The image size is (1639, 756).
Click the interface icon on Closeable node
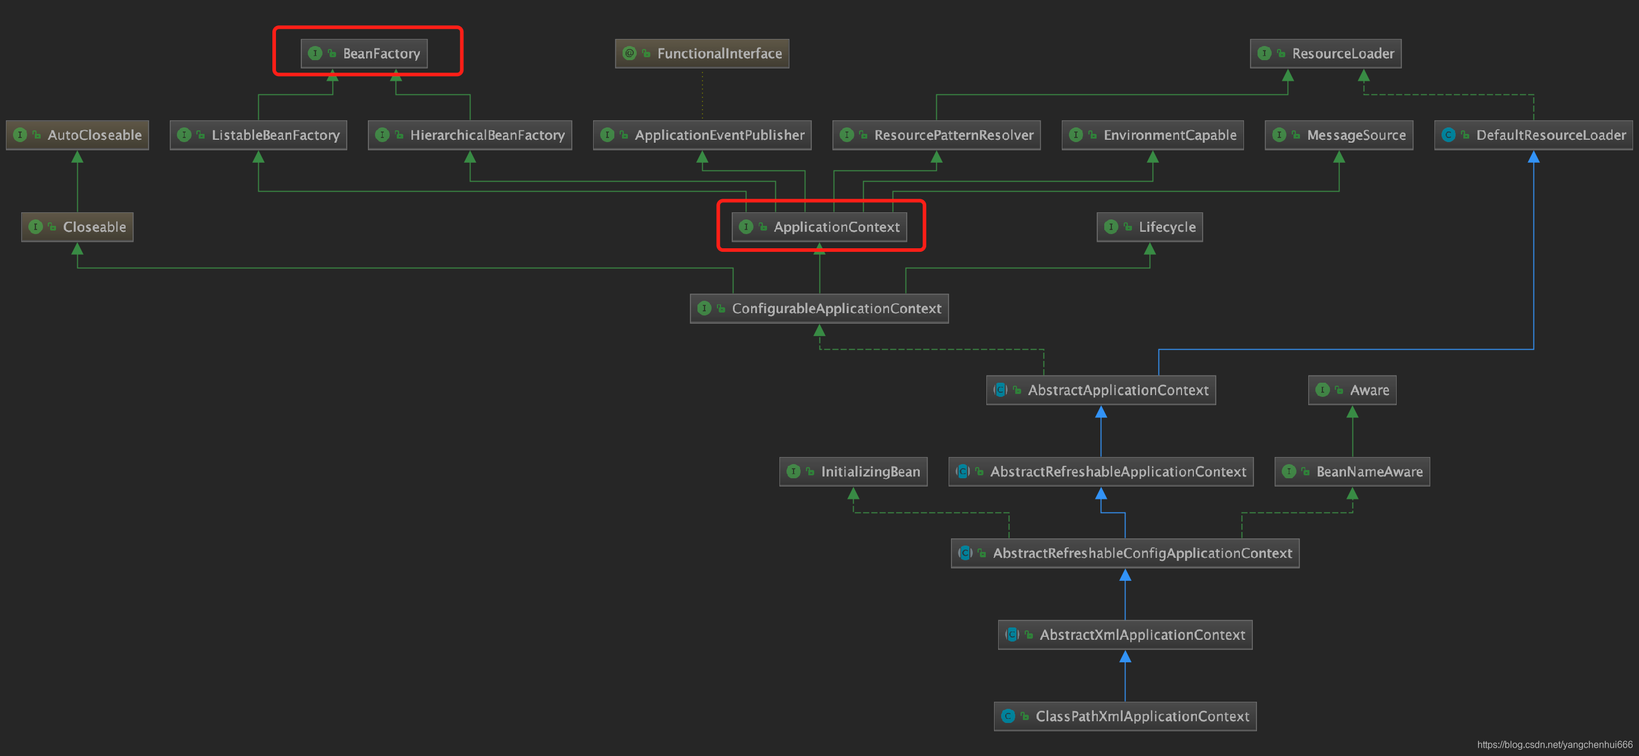35,227
